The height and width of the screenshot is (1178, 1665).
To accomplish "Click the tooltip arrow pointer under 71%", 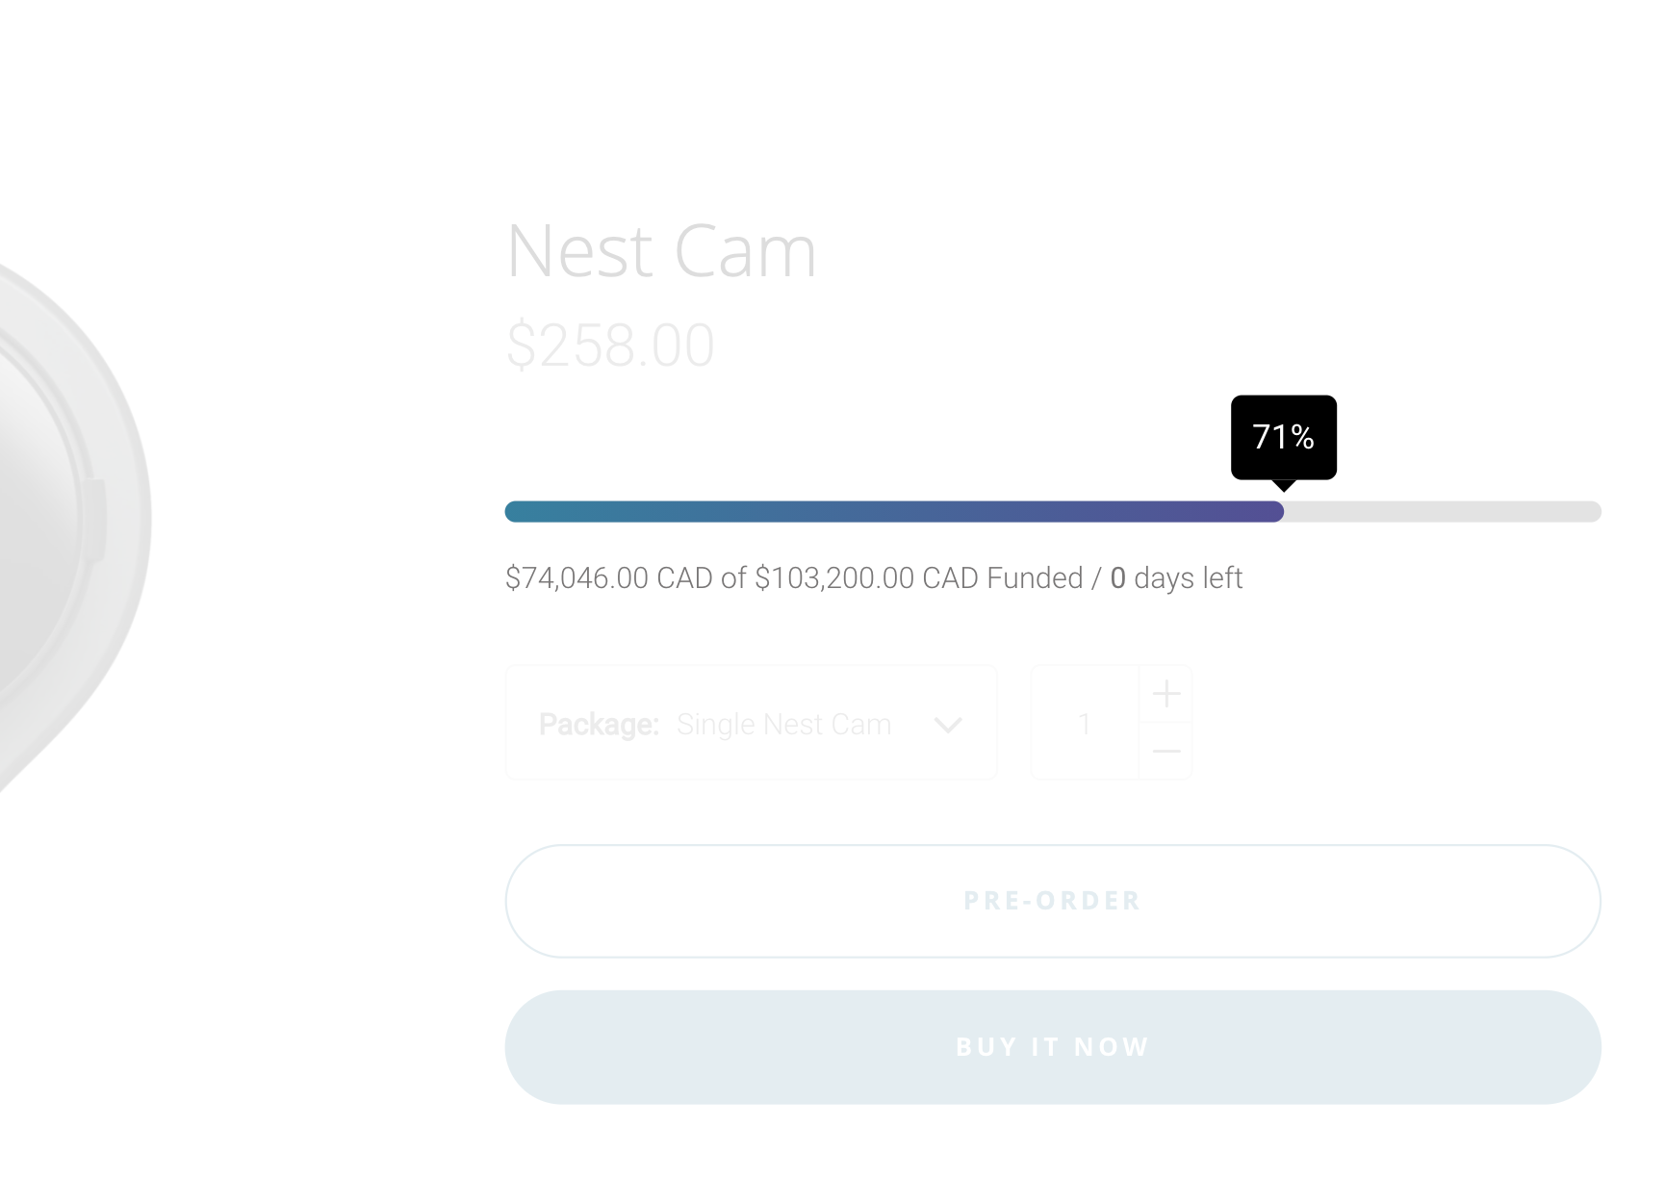I will (1284, 486).
